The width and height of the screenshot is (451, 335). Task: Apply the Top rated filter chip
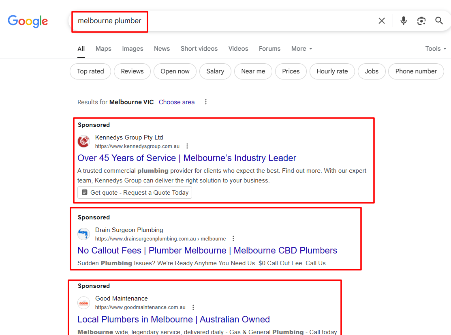(90, 71)
